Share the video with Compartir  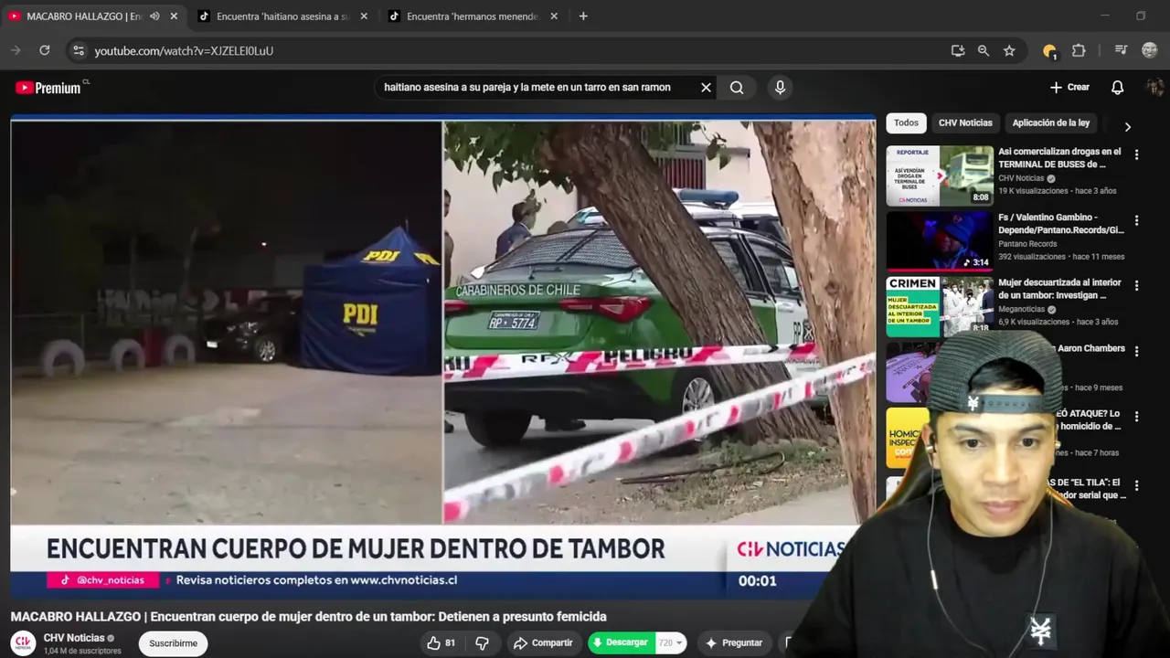click(543, 643)
